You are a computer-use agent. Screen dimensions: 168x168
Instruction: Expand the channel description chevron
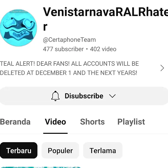tap(162, 68)
